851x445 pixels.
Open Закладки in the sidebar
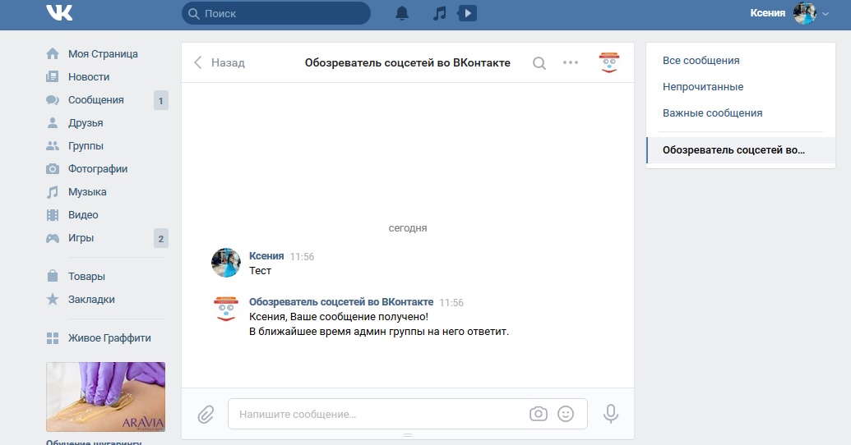tap(91, 299)
